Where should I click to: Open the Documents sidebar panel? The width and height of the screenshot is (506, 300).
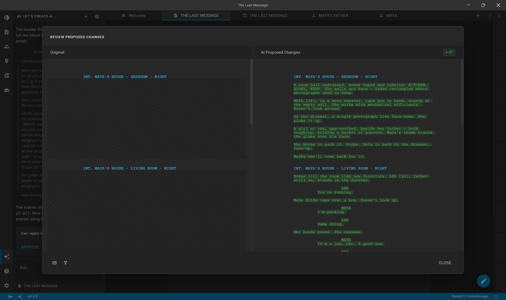(7, 32)
